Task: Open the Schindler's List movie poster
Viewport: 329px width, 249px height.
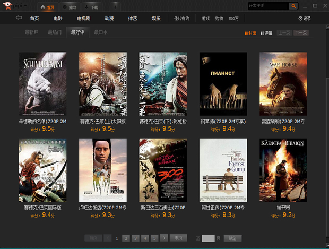Action: click(42, 84)
